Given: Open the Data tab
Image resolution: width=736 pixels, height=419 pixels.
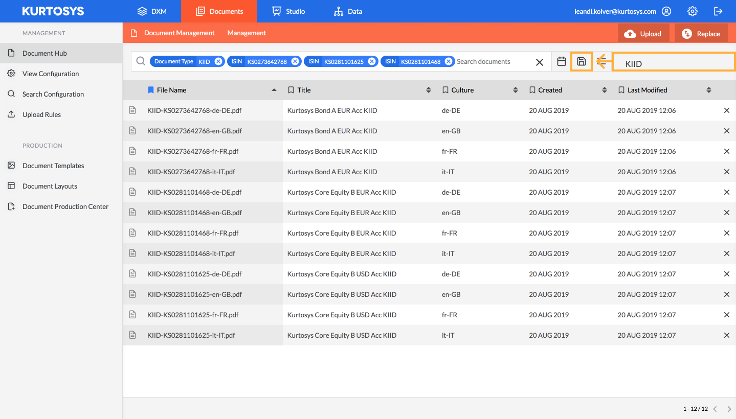Looking at the screenshot, I should pyautogui.click(x=348, y=11).
